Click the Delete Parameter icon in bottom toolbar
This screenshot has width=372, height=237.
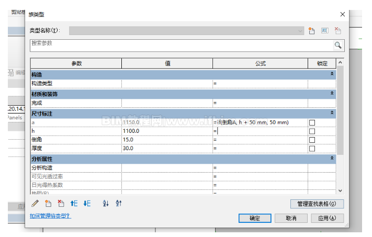[x=61, y=204]
